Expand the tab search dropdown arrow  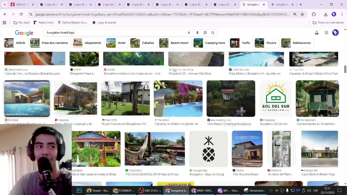[5, 4]
